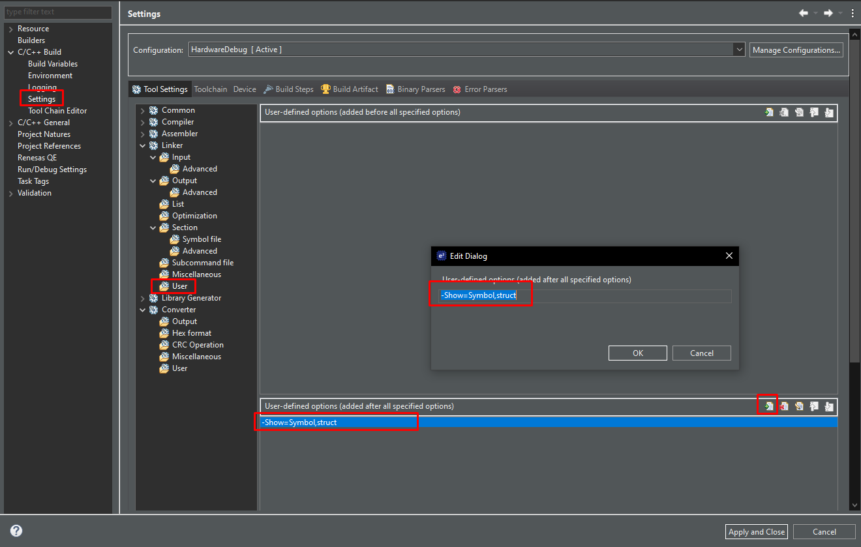Image resolution: width=861 pixels, height=547 pixels.
Task: Select Subcommand file under Linker
Action: point(202,263)
